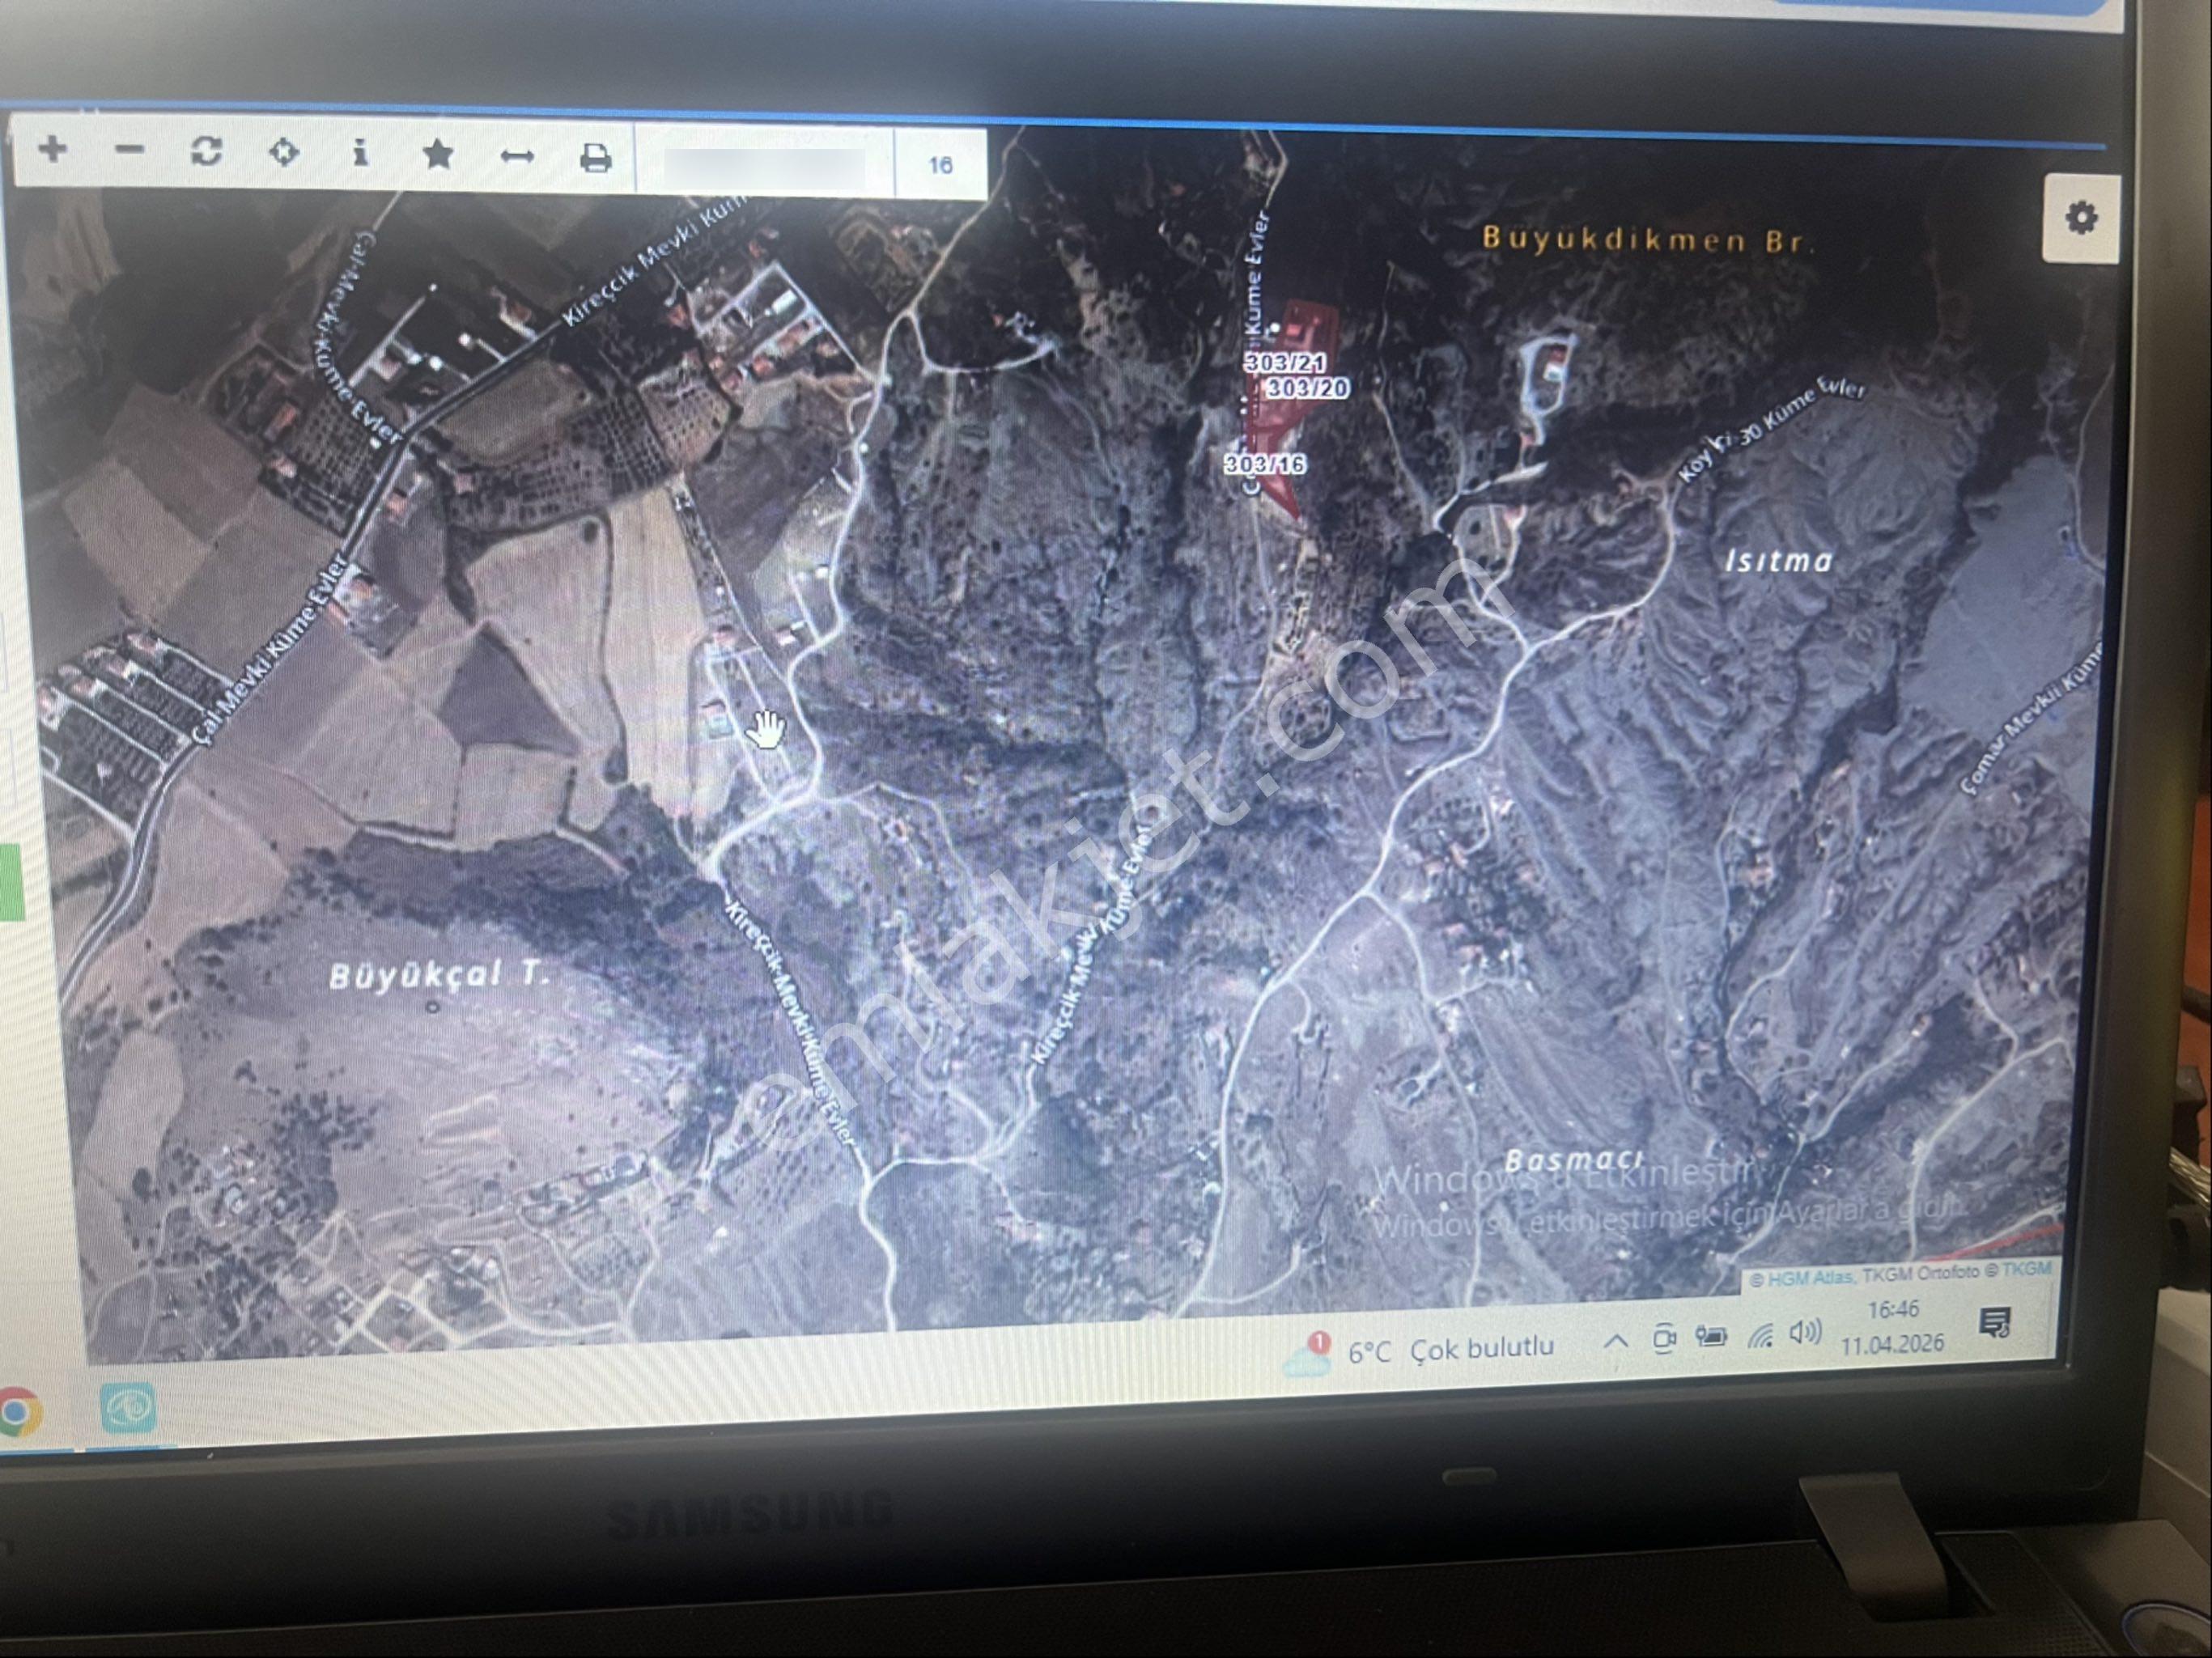Screen dimensions: 2212x1658
Task: Zoom out with the minus icon
Action: pos(130,151)
